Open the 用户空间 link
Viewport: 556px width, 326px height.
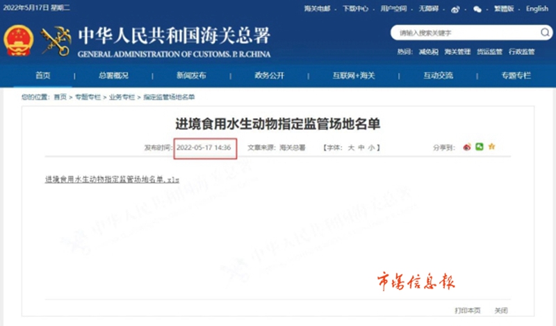click(x=393, y=8)
